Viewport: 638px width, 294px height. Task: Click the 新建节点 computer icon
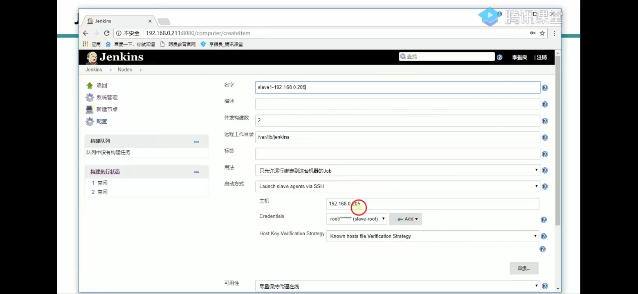(x=90, y=109)
